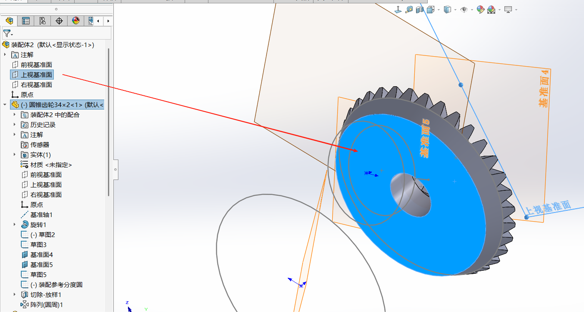584x312 pixels.
Task: Select the 上视基准面 above 基准轴1
Action: click(41, 185)
